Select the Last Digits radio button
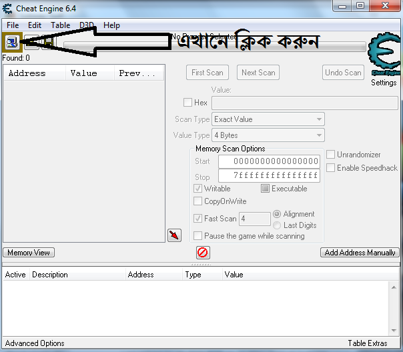The width and height of the screenshot is (403, 352). point(277,225)
